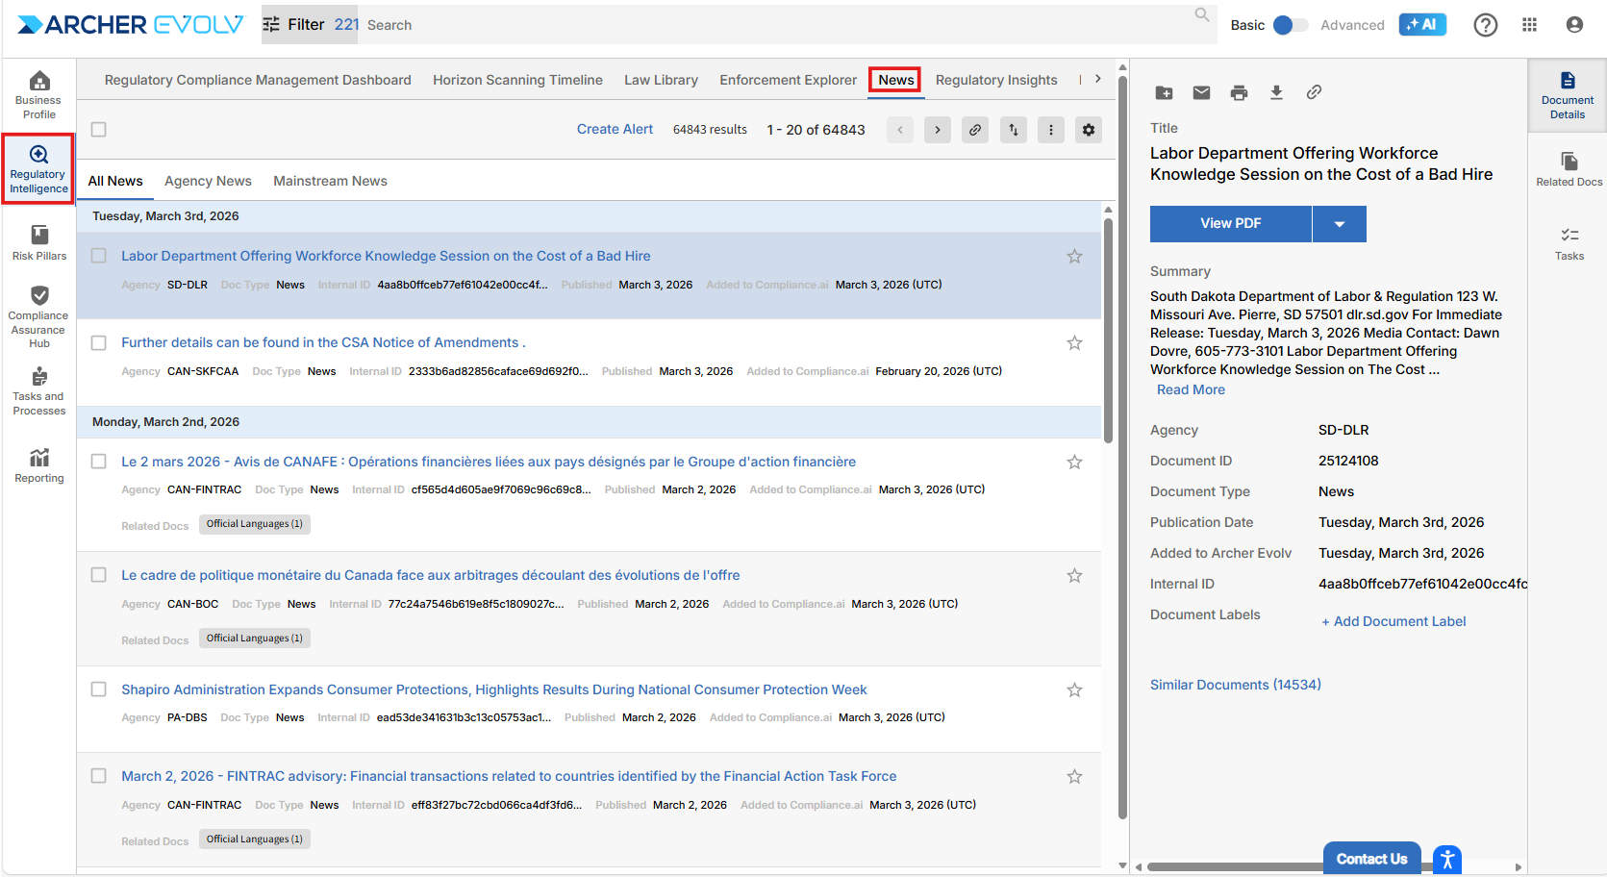Click into the Search input field
1607x877 pixels.
coord(769,25)
